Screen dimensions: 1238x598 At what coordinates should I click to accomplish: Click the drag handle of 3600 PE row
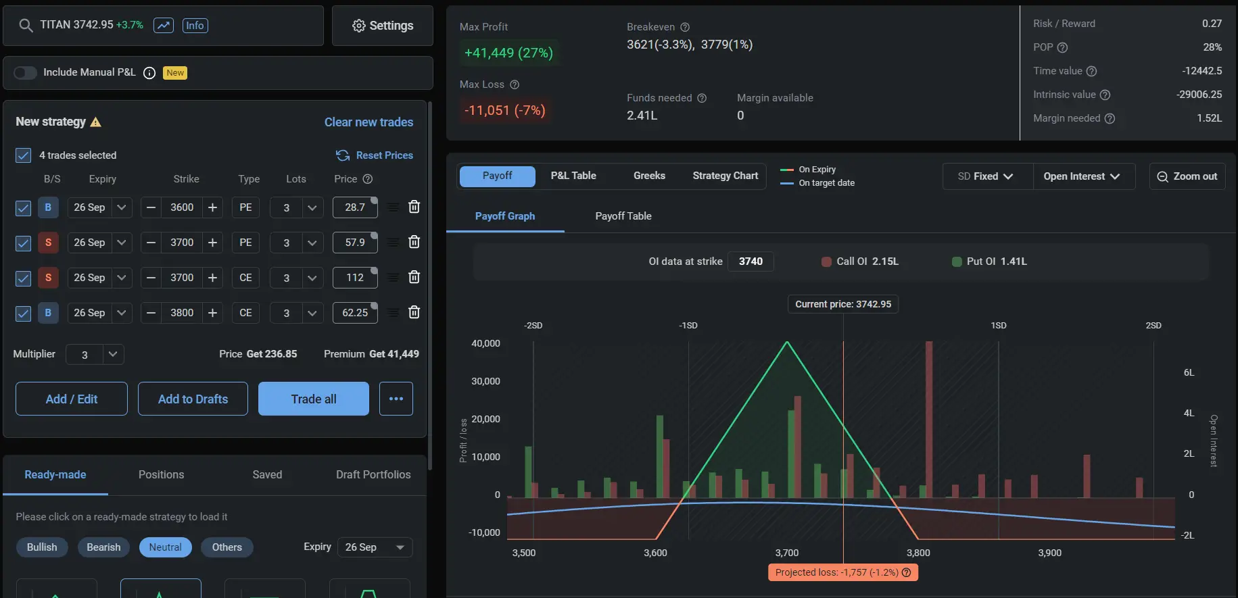click(x=393, y=207)
